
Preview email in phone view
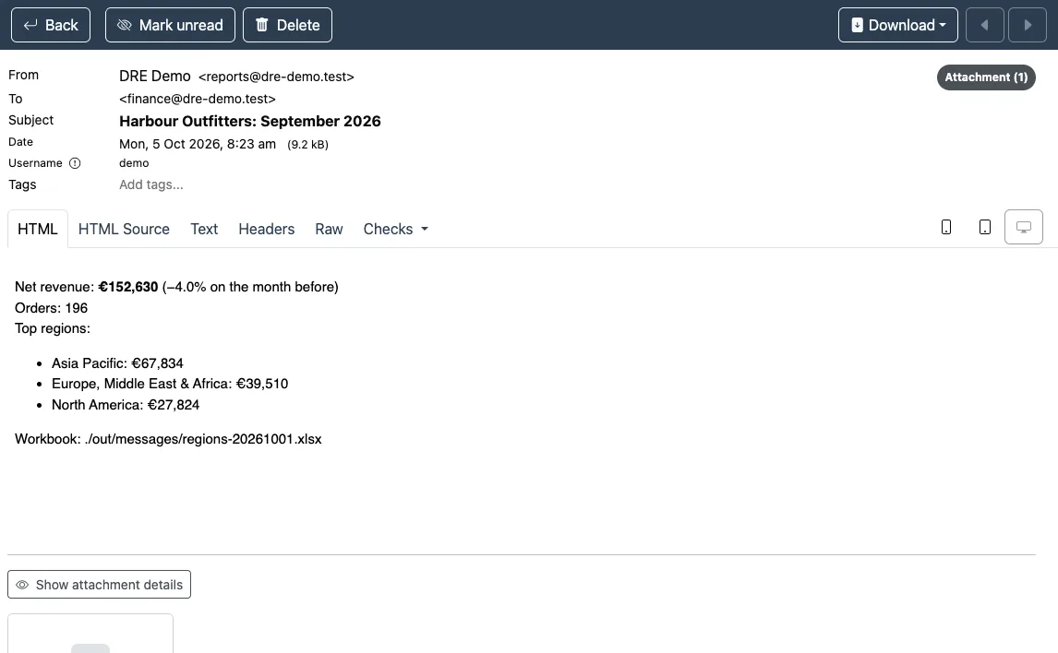[x=946, y=227]
